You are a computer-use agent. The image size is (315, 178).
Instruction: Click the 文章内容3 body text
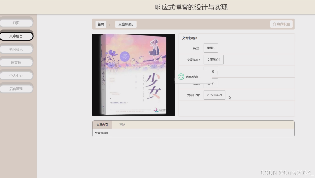(101, 133)
